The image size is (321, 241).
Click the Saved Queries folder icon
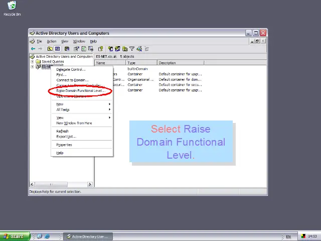click(38, 61)
